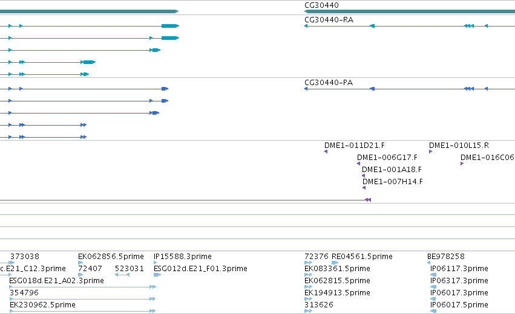Click the BE978258 EST label
Image resolution: width=515 pixels, height=314 pixels.
445,256
